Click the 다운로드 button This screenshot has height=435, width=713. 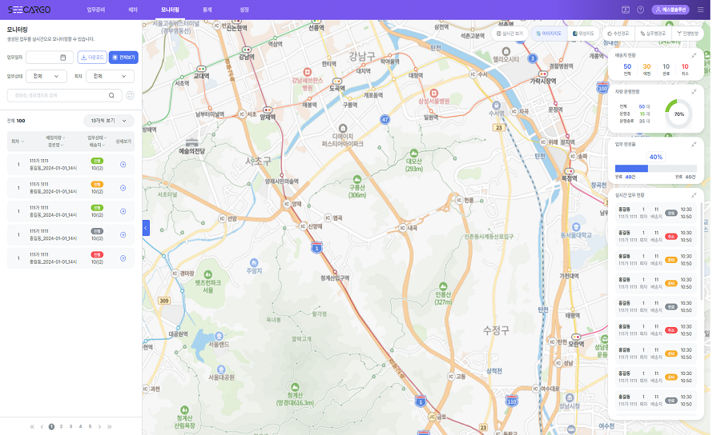click(91, 58)
